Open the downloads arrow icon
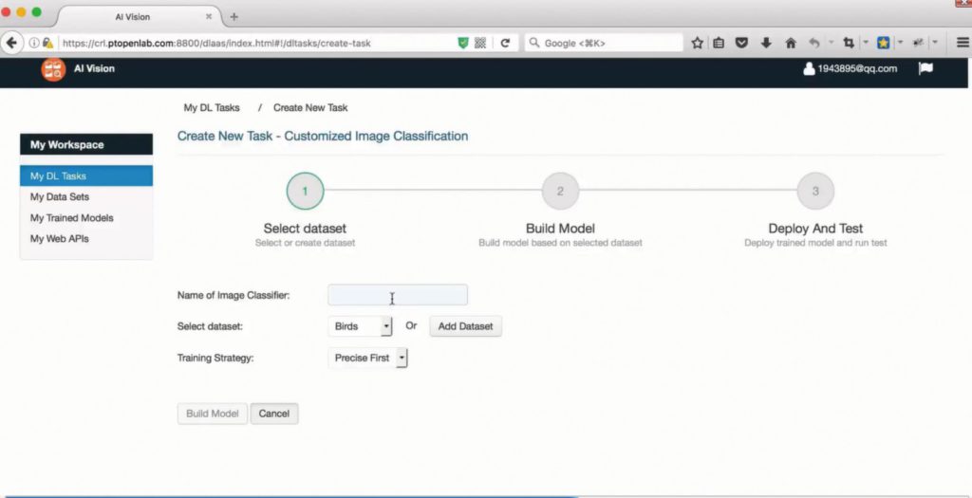This screenshot has width=972, height=498. coord(766,43)
